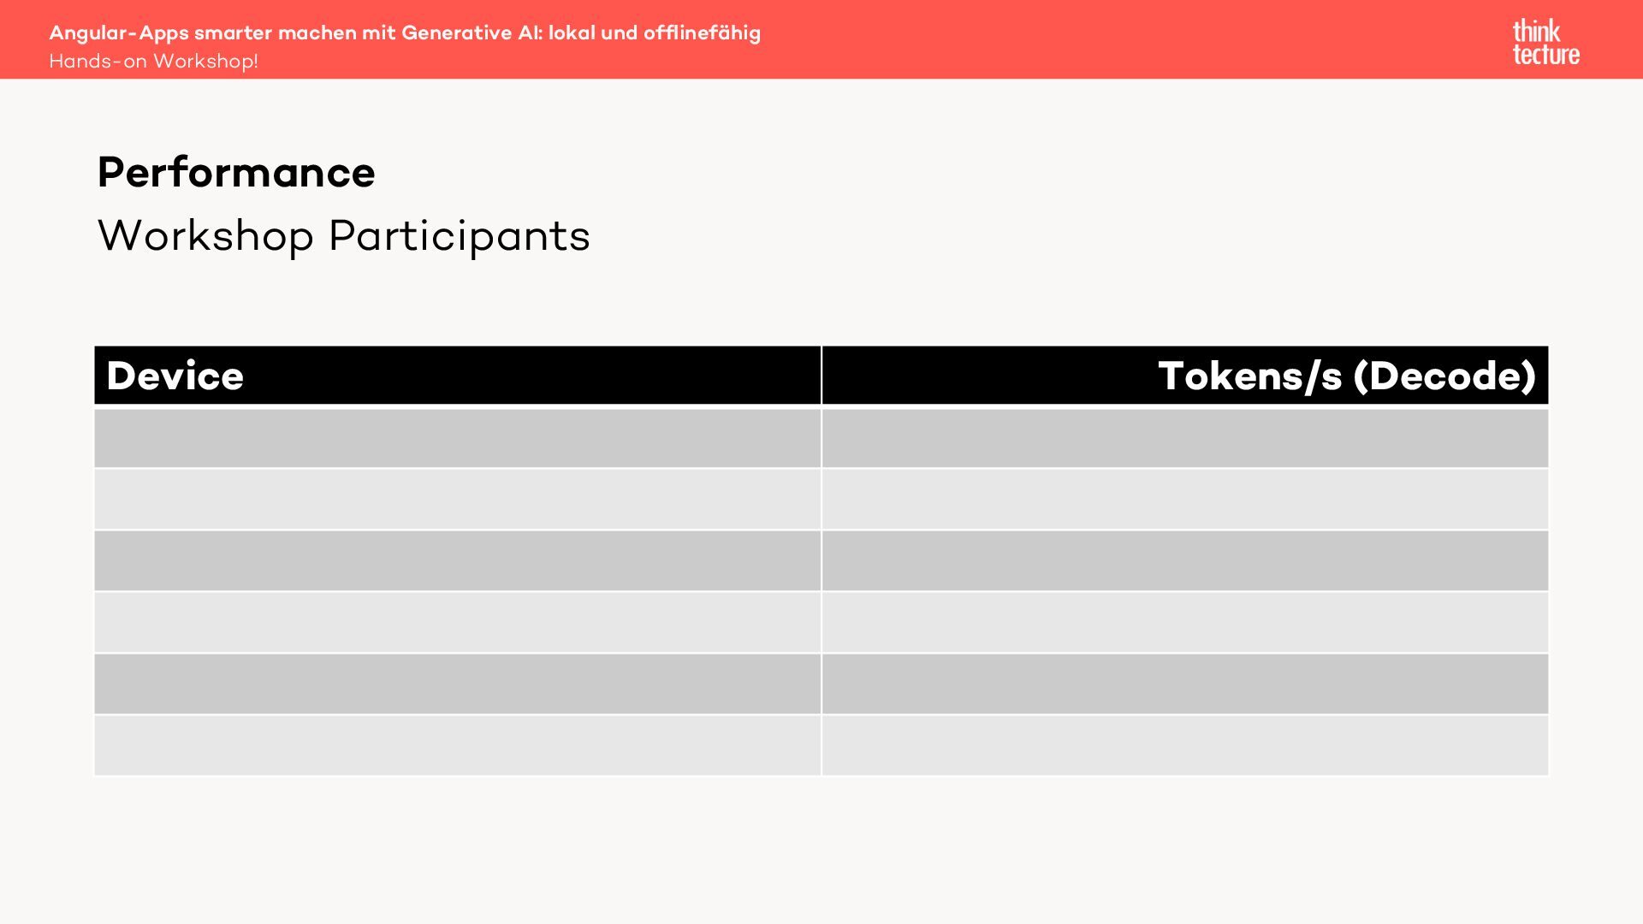
Task: Click the 'Hands-on Workshop!' header subtitle
Action: 153,62
